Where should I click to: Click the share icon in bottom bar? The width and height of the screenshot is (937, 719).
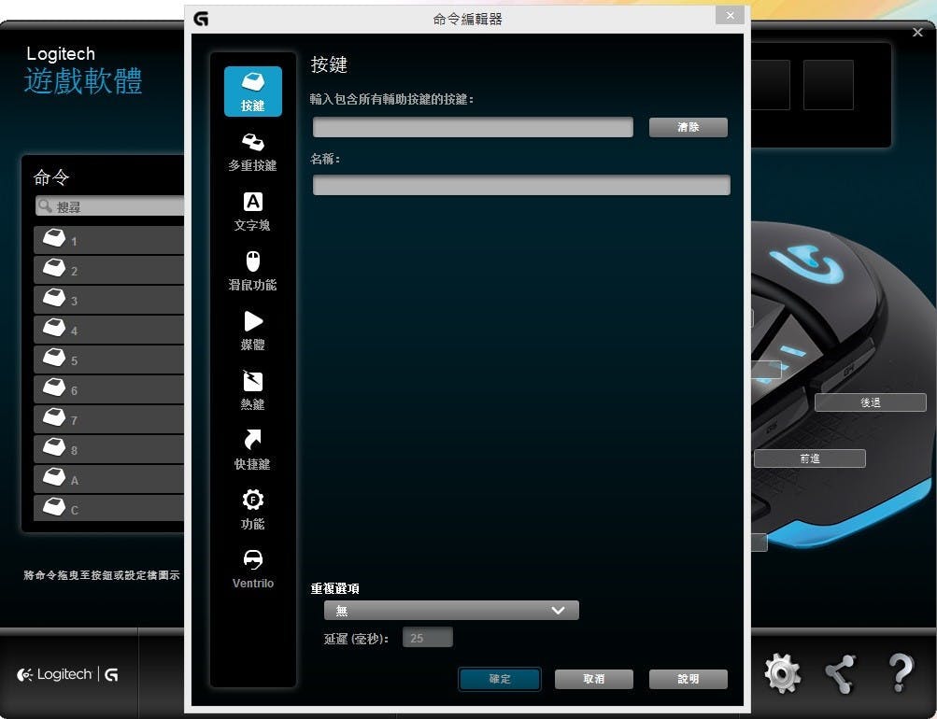(x=841, y=674)
